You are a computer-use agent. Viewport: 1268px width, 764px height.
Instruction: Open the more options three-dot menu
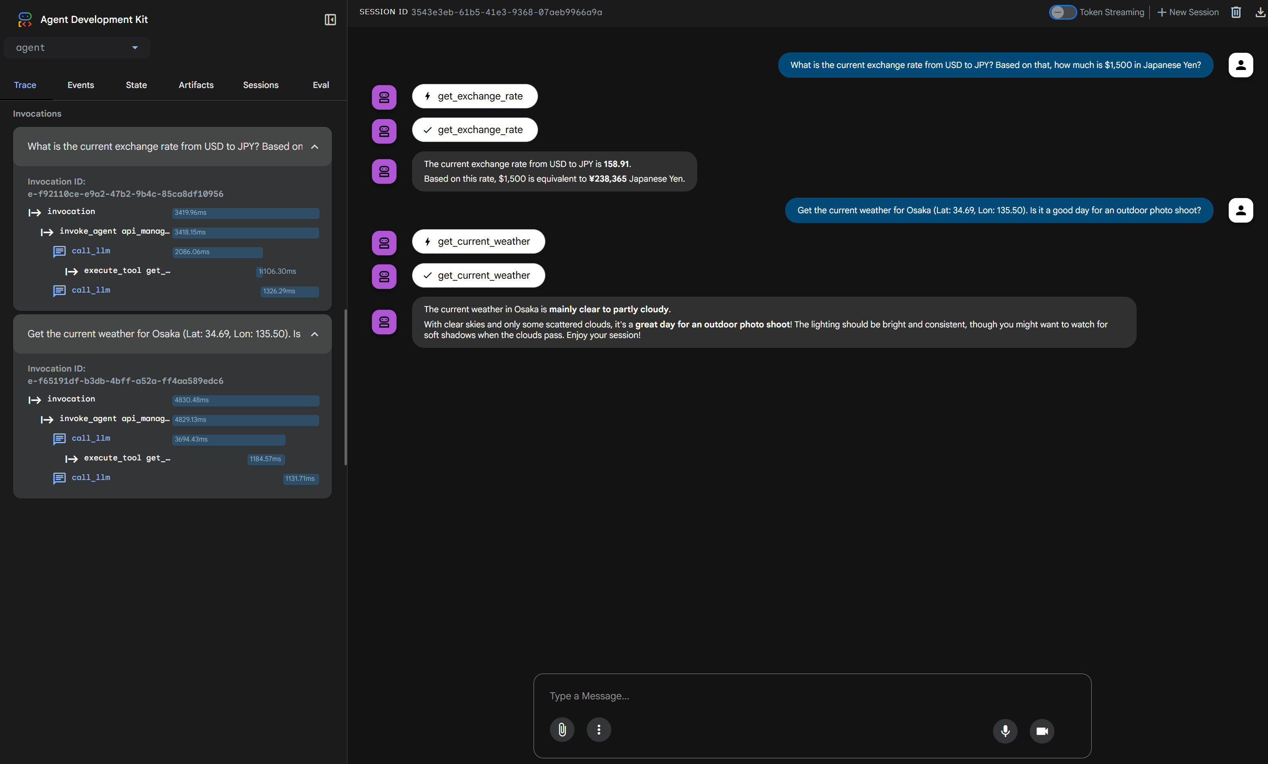coord(599,730)
